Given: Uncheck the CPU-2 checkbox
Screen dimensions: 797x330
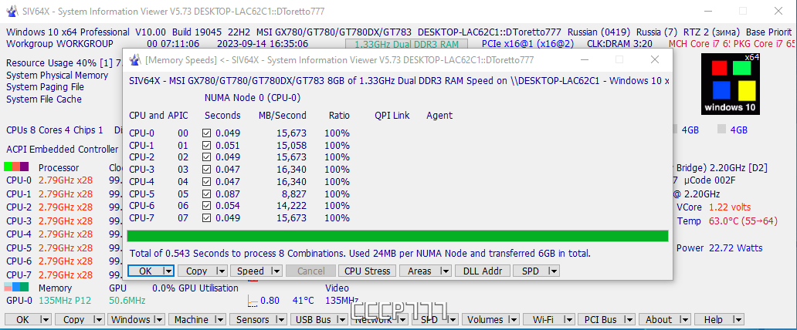Looking at the screenshot, I should tap(206, 157).
